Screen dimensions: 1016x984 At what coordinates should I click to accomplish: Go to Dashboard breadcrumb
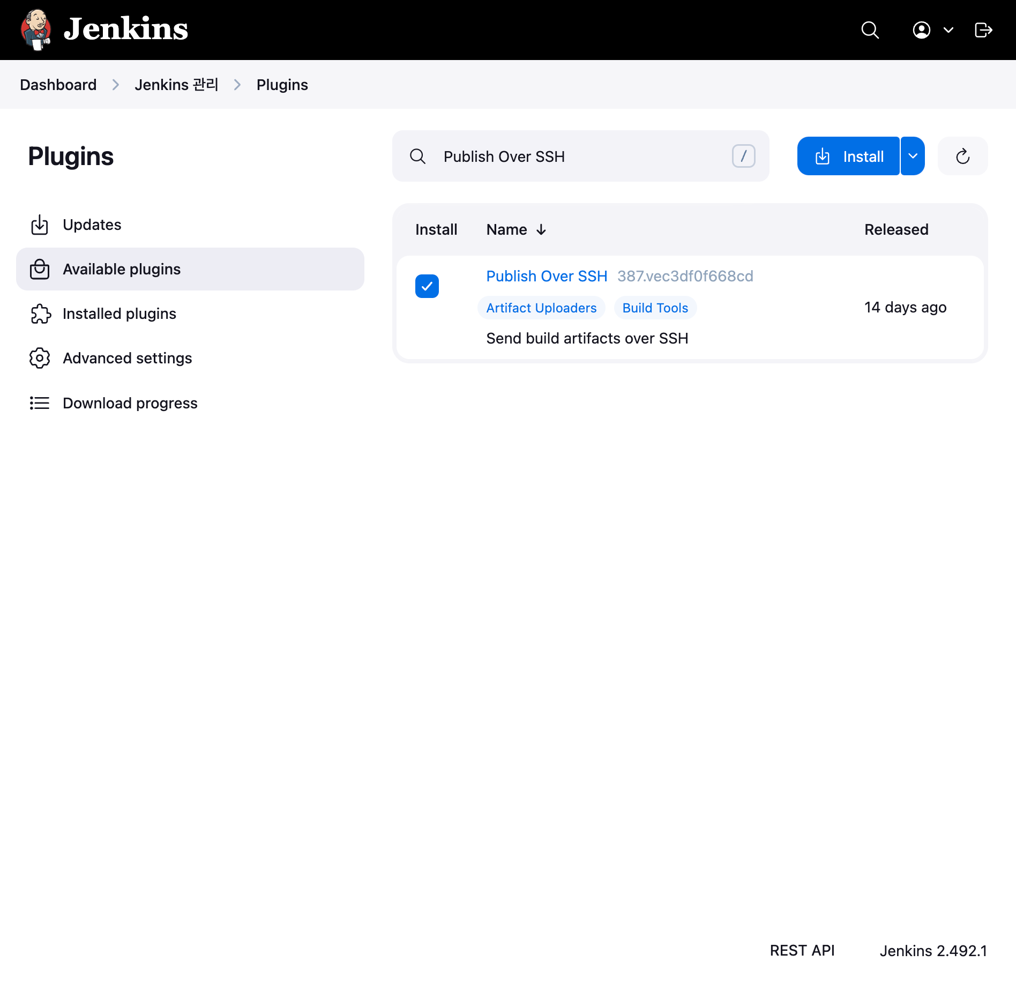click(x=58, y=85)
